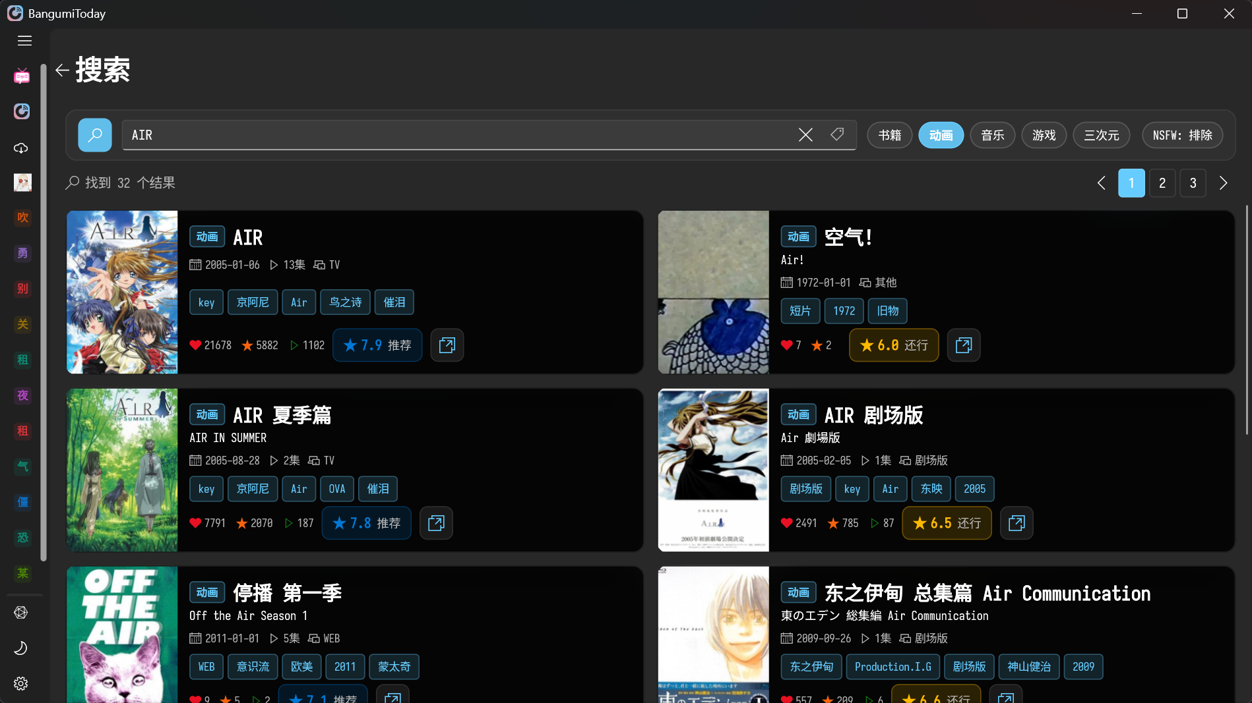1252x703 pixels.
Task: Toggle the NSFW: 排除 filter
Action: [x=1183, y=135]
